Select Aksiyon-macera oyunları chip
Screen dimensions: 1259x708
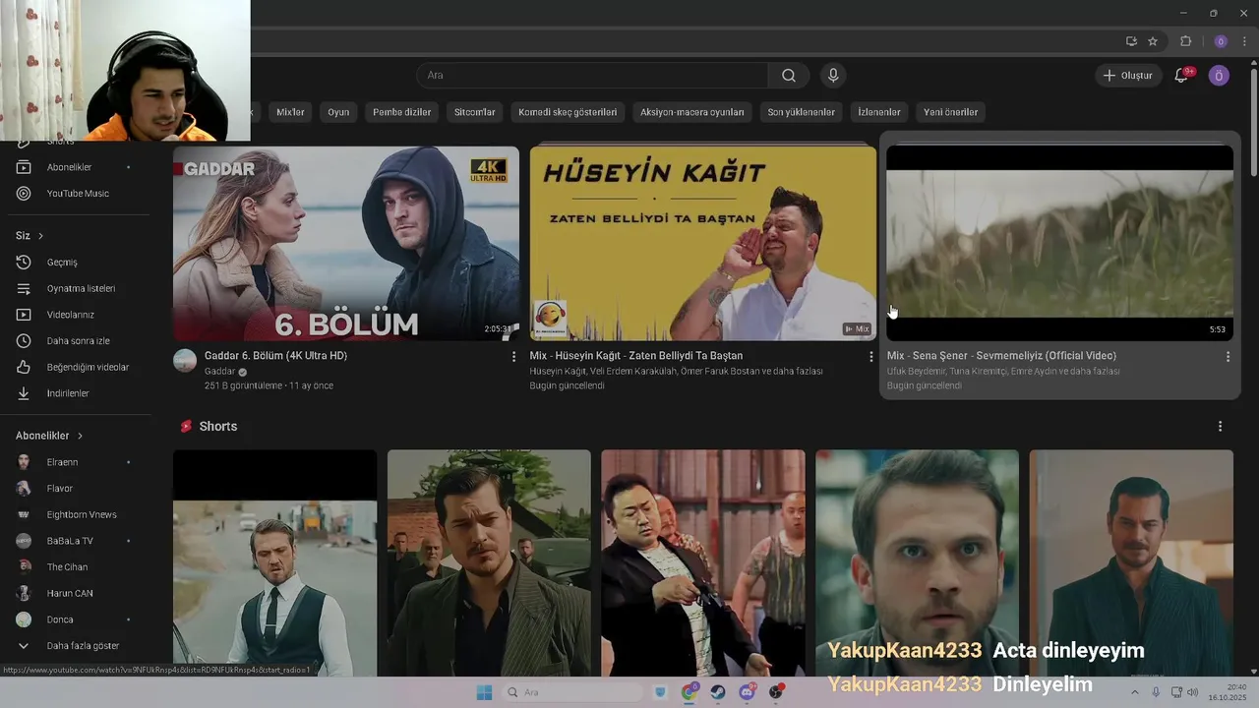(x=692, y=112)
